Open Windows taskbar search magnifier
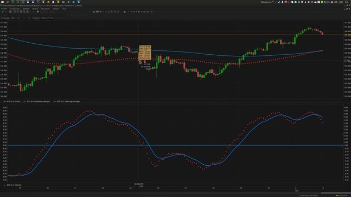The image size is (351, 197). point(7,2)
